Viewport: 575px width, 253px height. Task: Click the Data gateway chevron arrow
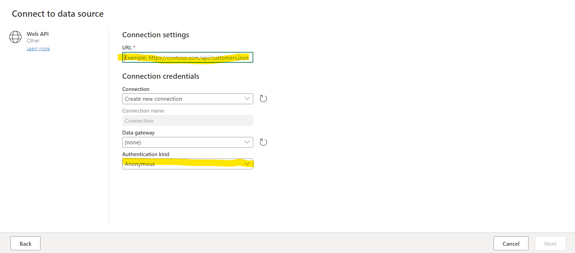point(247,142)
